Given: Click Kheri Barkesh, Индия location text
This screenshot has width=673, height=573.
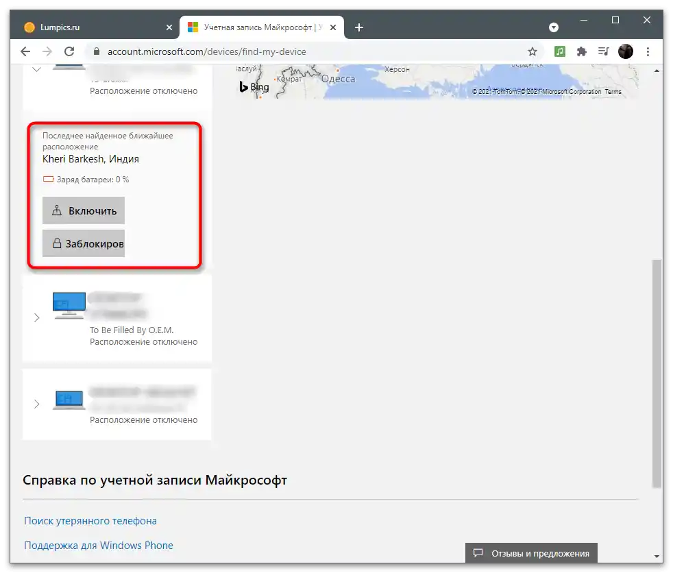Looking at the screenshot, I should tap(90, 159).
